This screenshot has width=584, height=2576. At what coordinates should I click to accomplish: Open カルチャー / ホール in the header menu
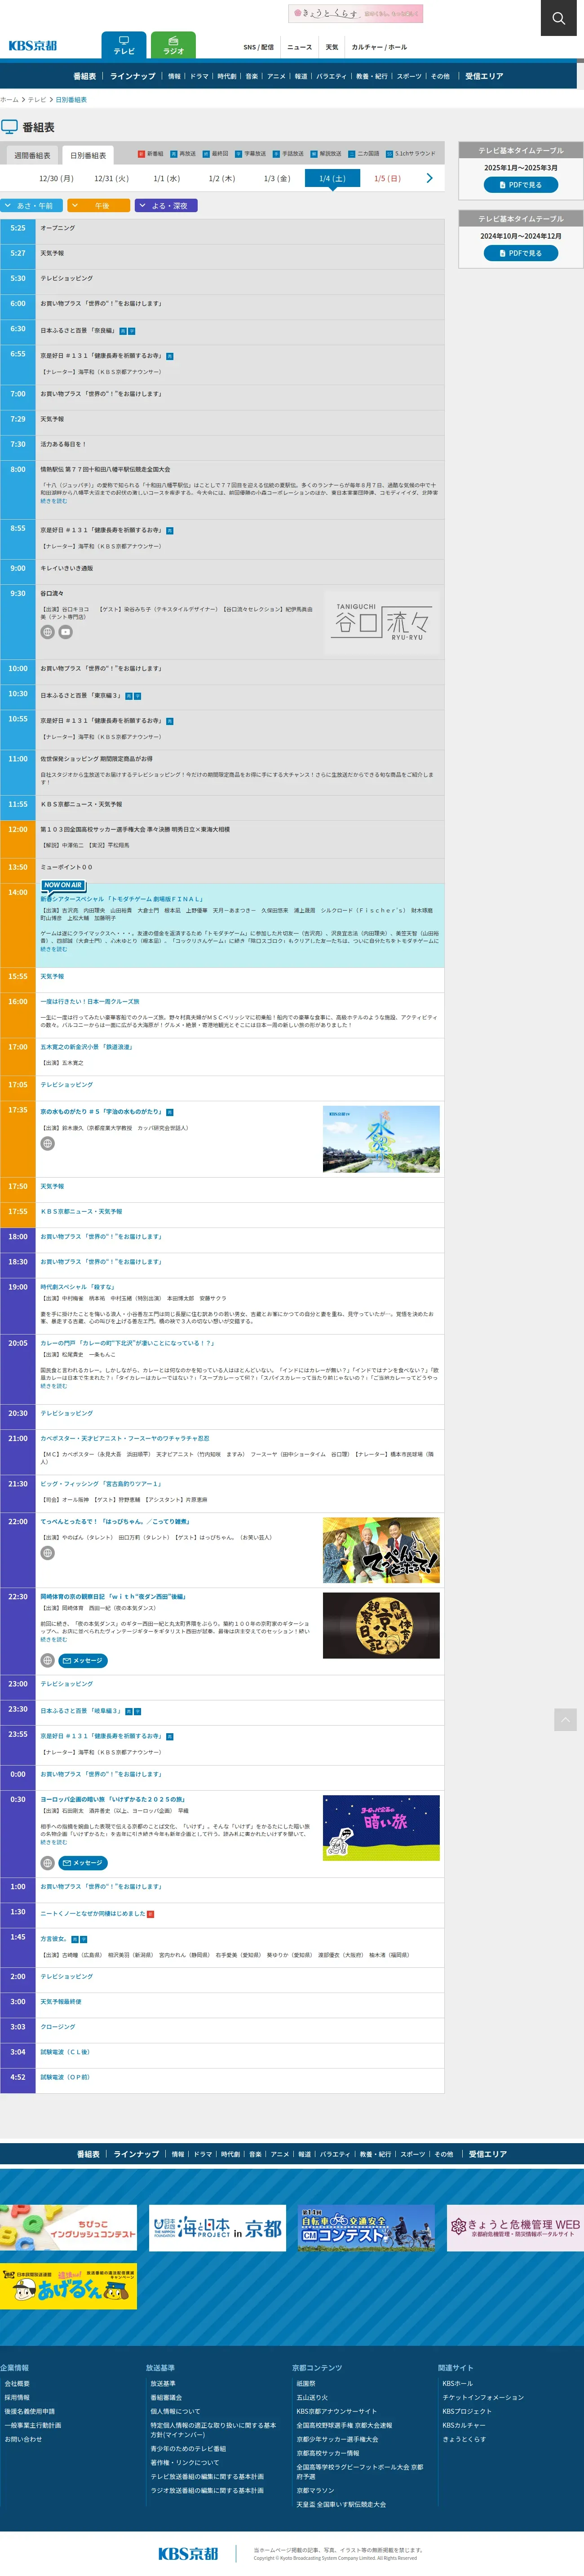point(379,47)
